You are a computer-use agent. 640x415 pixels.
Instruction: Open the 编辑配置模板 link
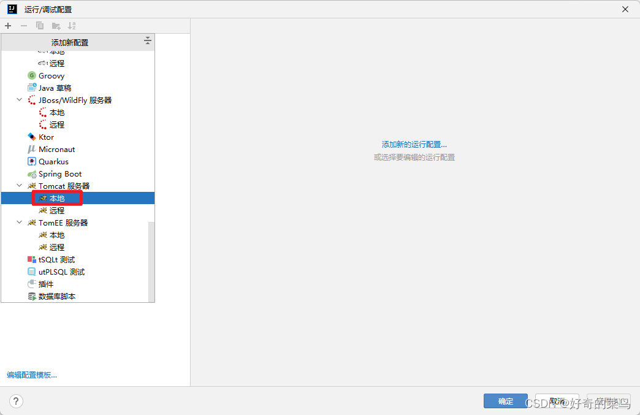31,375
